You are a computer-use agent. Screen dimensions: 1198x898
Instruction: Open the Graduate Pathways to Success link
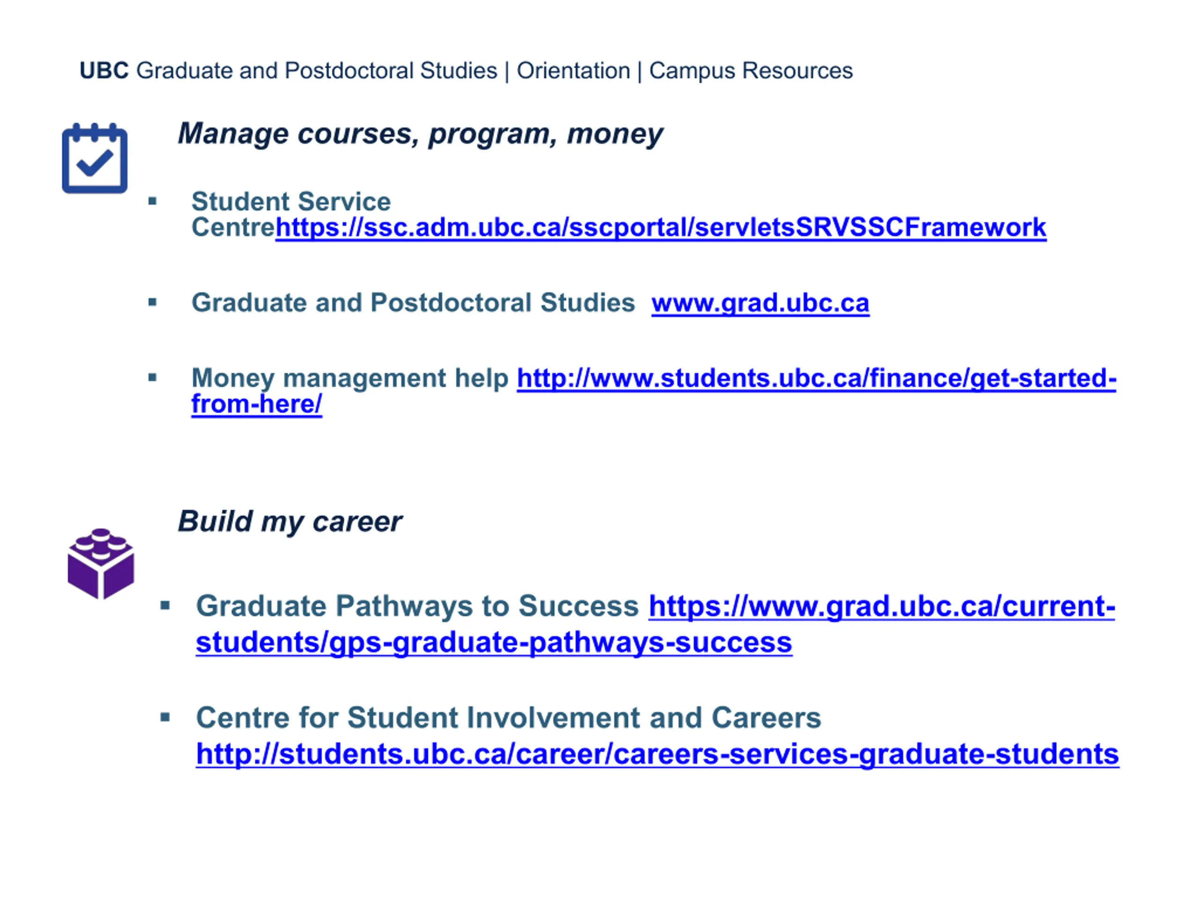882,606
